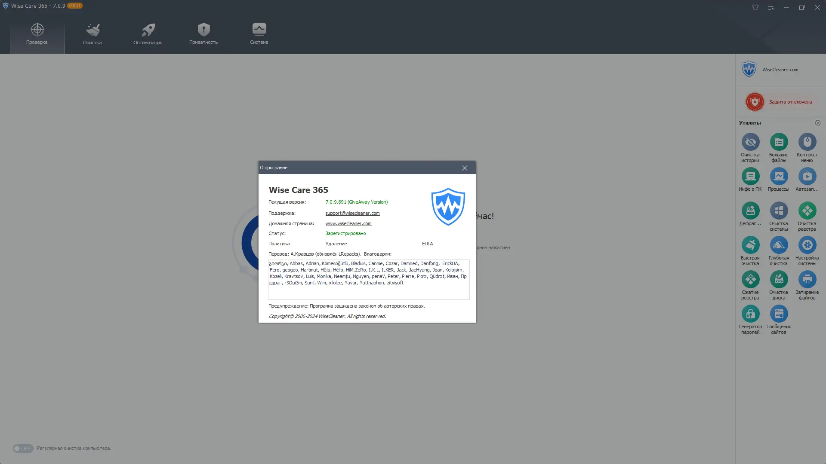This screenshot has height=464, width=826.
Task: Open Инфо о ПК utility
Action: tap(750, 177)
